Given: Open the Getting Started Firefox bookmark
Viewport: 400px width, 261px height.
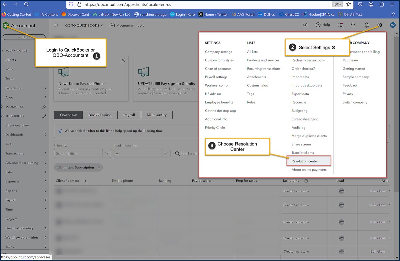Looking at the screenshot, I should tap(16, 14).
